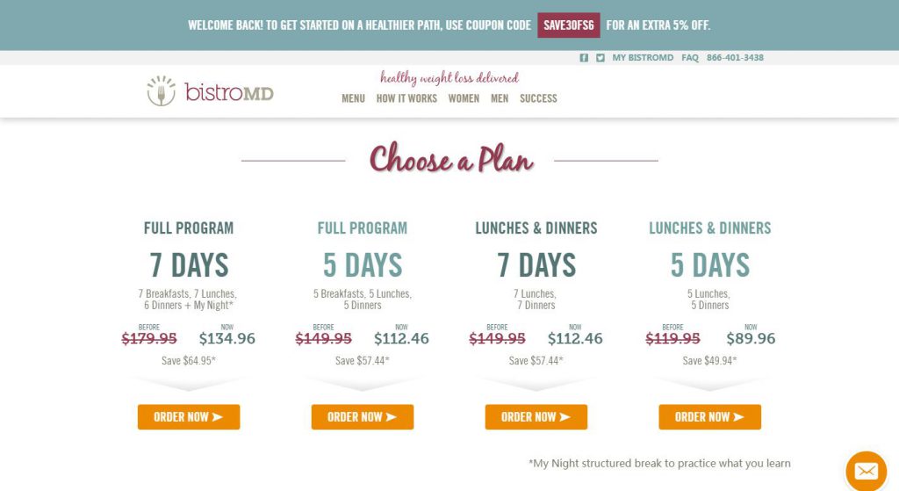This screenshot has height=491, width=899.
Task: Open the MENU navigation item
Action: click(353, 98)
